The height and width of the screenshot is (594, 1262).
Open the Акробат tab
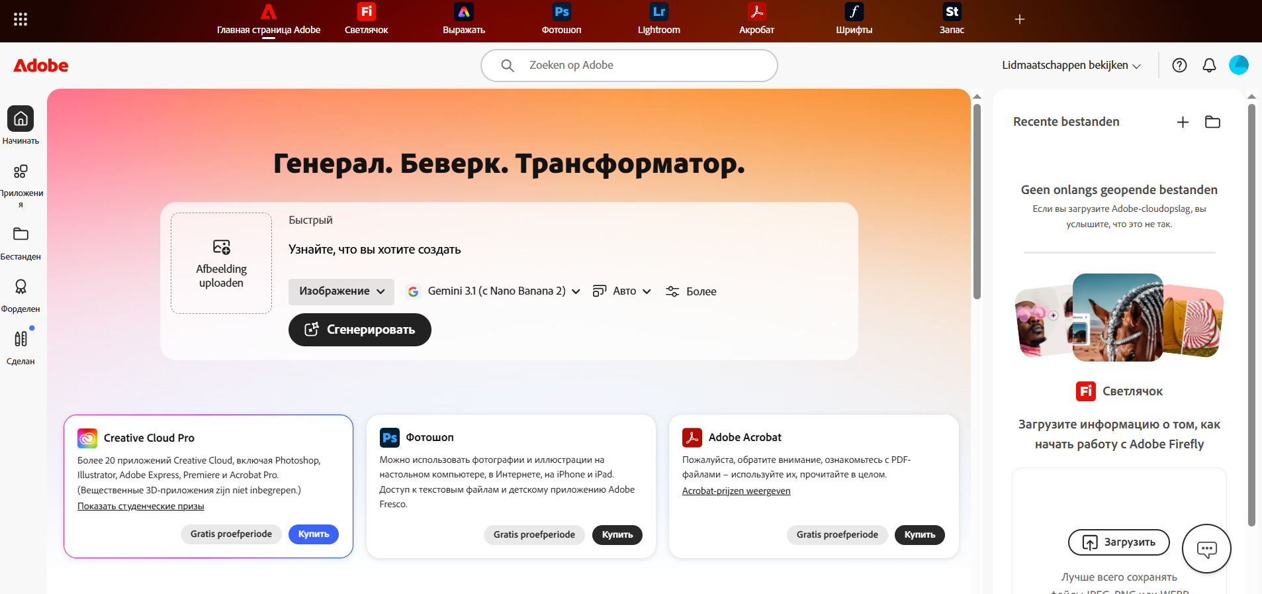756,19
